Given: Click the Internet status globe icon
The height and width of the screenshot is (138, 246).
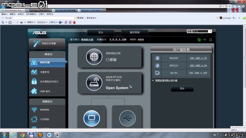Looking at the screenshot, I should coord(94,57).
